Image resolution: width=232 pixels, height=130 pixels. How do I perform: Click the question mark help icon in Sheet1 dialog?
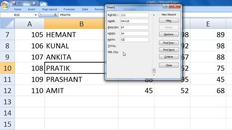pos(166,6)
